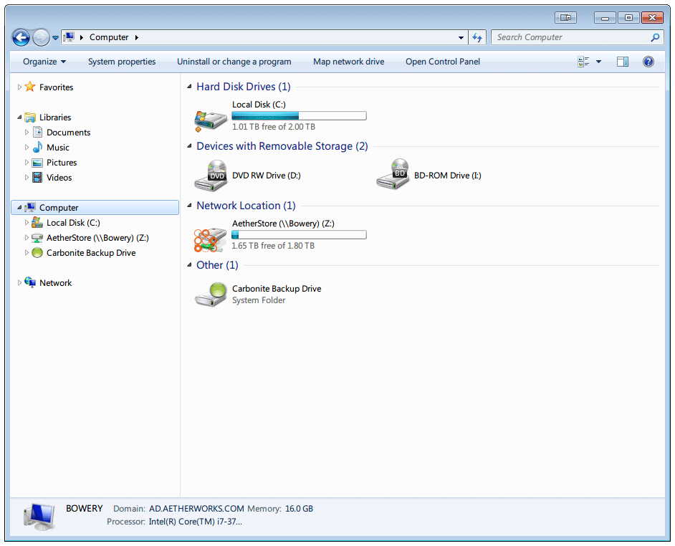Click the Videos filmstrip icon
This screenshot has width=675, height=546.
pyautogui.click(x=37, y=178)
